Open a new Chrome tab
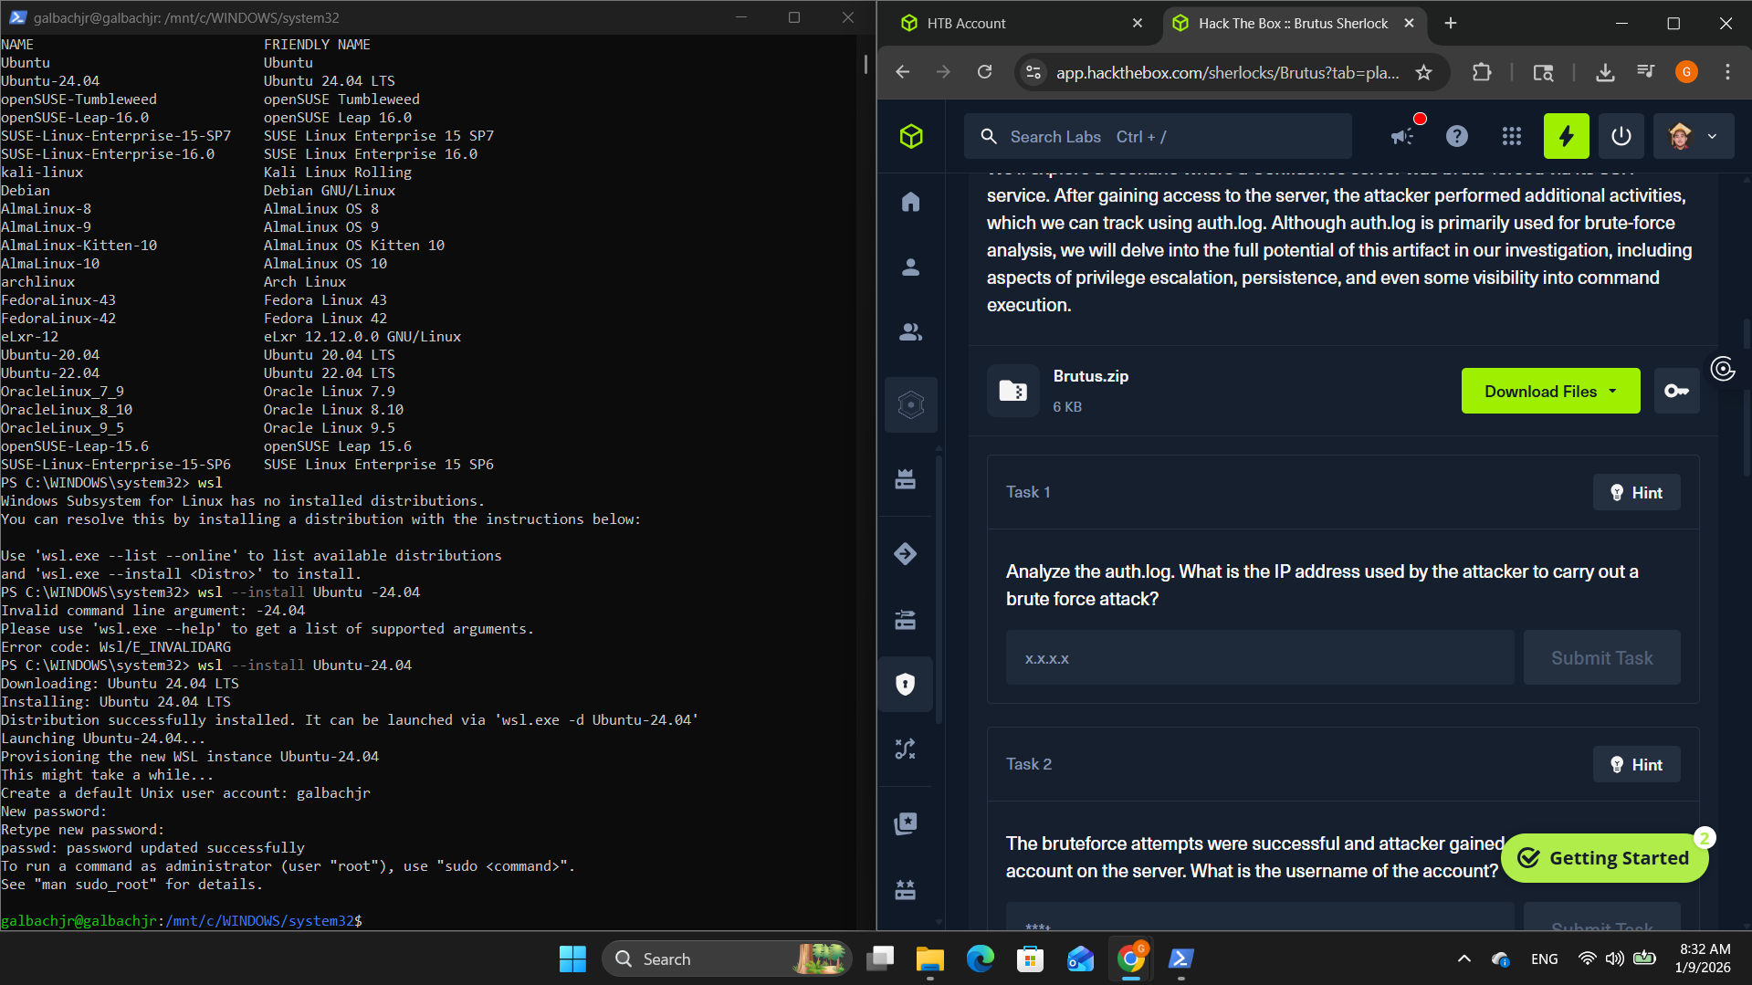This screenshot has height=985, width=1752. pos(1451,24)
